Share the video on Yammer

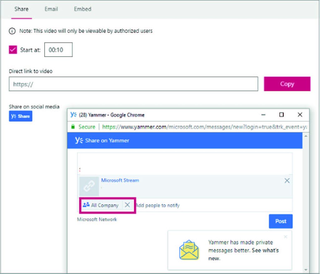pyautogui.click(x=21, y=116)
